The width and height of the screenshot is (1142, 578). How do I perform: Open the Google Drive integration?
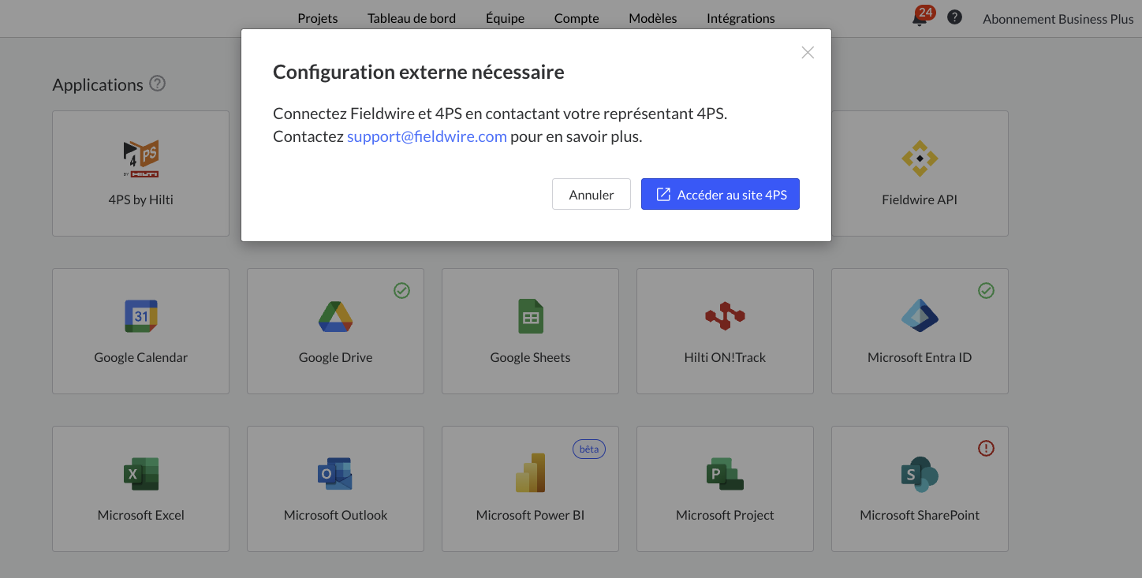point(335,331)
